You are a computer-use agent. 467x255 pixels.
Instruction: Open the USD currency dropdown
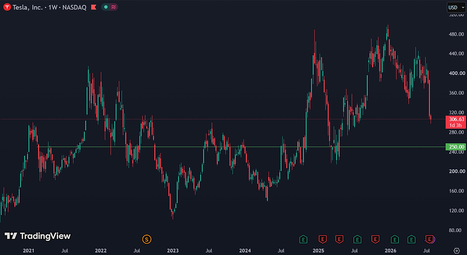(457, 8)
